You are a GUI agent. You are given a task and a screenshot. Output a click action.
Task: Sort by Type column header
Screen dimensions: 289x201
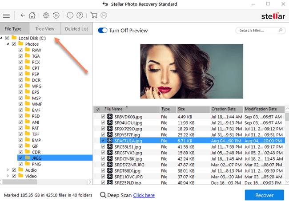(x=168, y=109)
